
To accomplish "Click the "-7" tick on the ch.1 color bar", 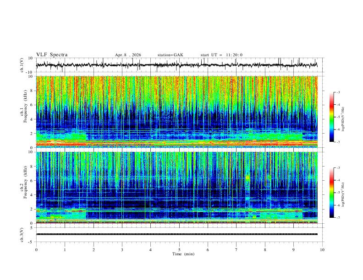I will click(338, 142).
